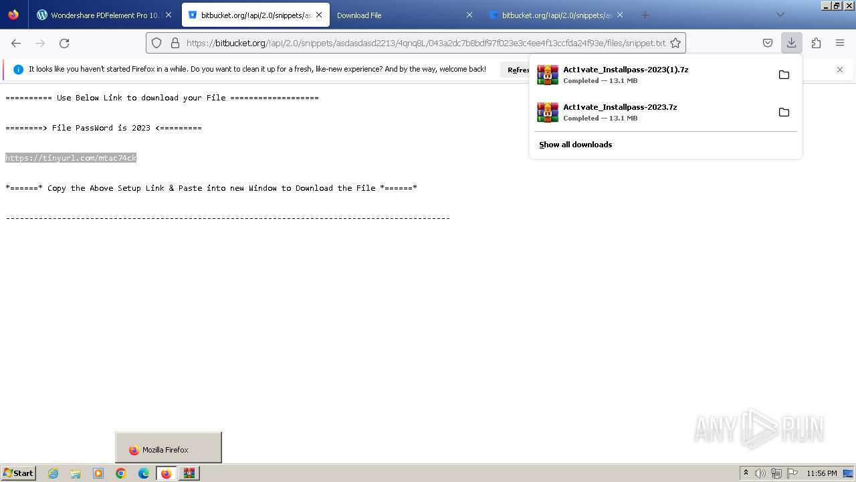
Task: Open the network tray icon
Action: pyautogui.click(x=776, y=473)
